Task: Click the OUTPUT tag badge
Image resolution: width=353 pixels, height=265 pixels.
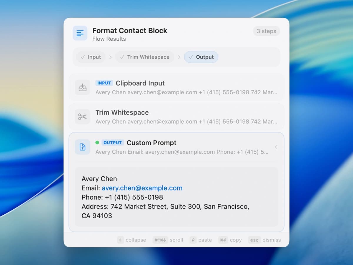Action: 113,143
